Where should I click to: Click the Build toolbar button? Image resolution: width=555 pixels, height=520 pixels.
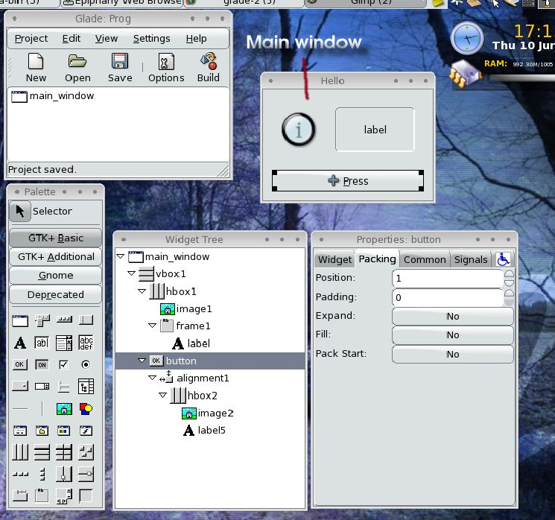pos(208,68)
